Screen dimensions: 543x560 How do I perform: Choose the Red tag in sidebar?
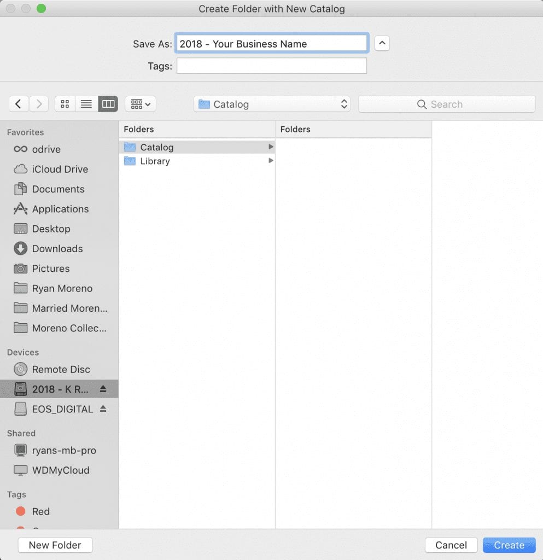coord(40,511)
